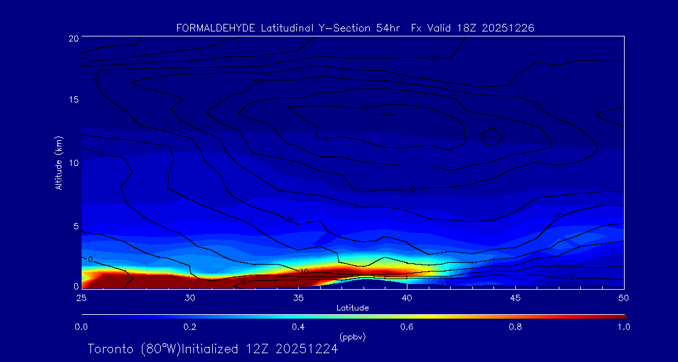This screenshot has width=678, height=362.
Task: Click latitude axis tick label 45
Action: 515,298
